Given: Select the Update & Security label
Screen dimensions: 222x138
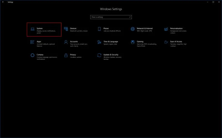Looking at the screenshot, I should 111,55.
